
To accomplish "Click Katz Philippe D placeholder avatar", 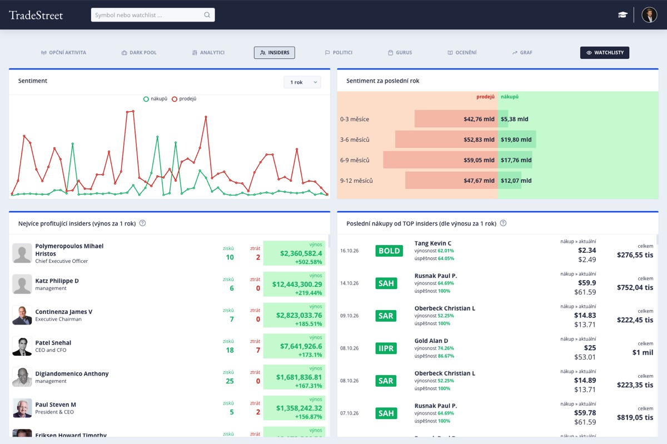I will 22,285.
